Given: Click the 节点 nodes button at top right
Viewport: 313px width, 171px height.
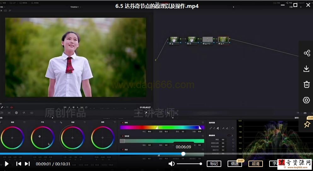Looking at the screenshot, I should tap(289, 3).
